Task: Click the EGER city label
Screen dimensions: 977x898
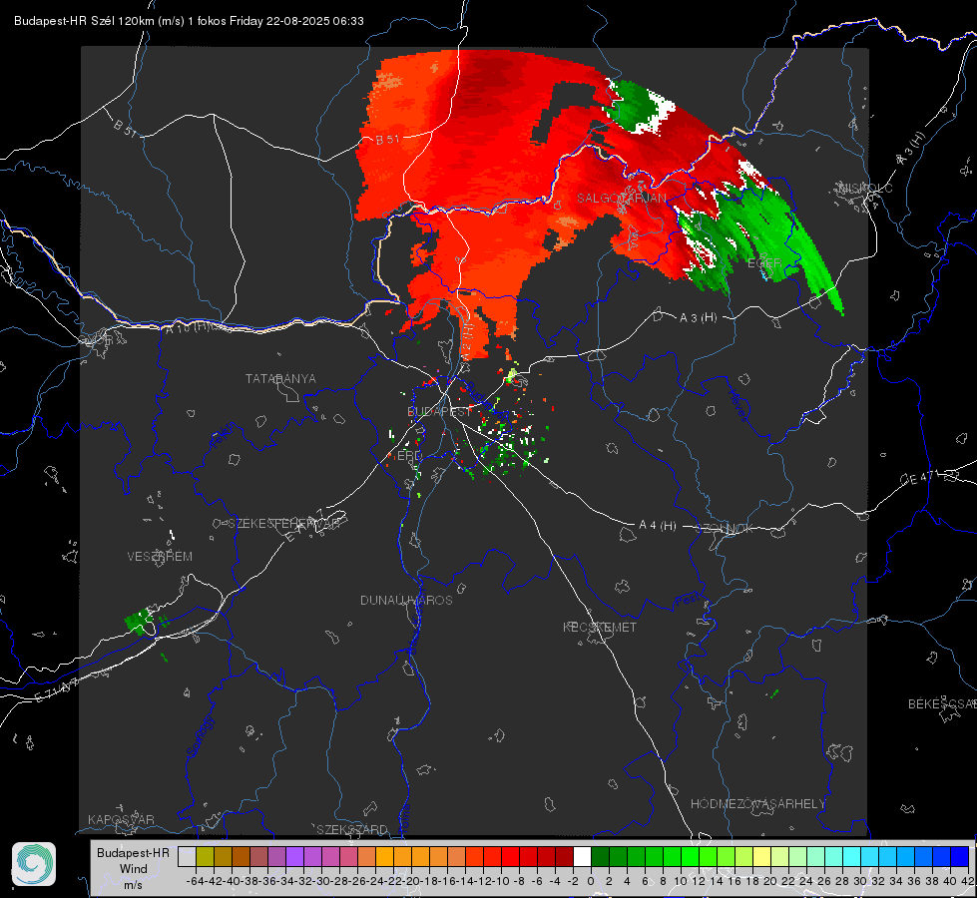Action: (x=763, y=263)
